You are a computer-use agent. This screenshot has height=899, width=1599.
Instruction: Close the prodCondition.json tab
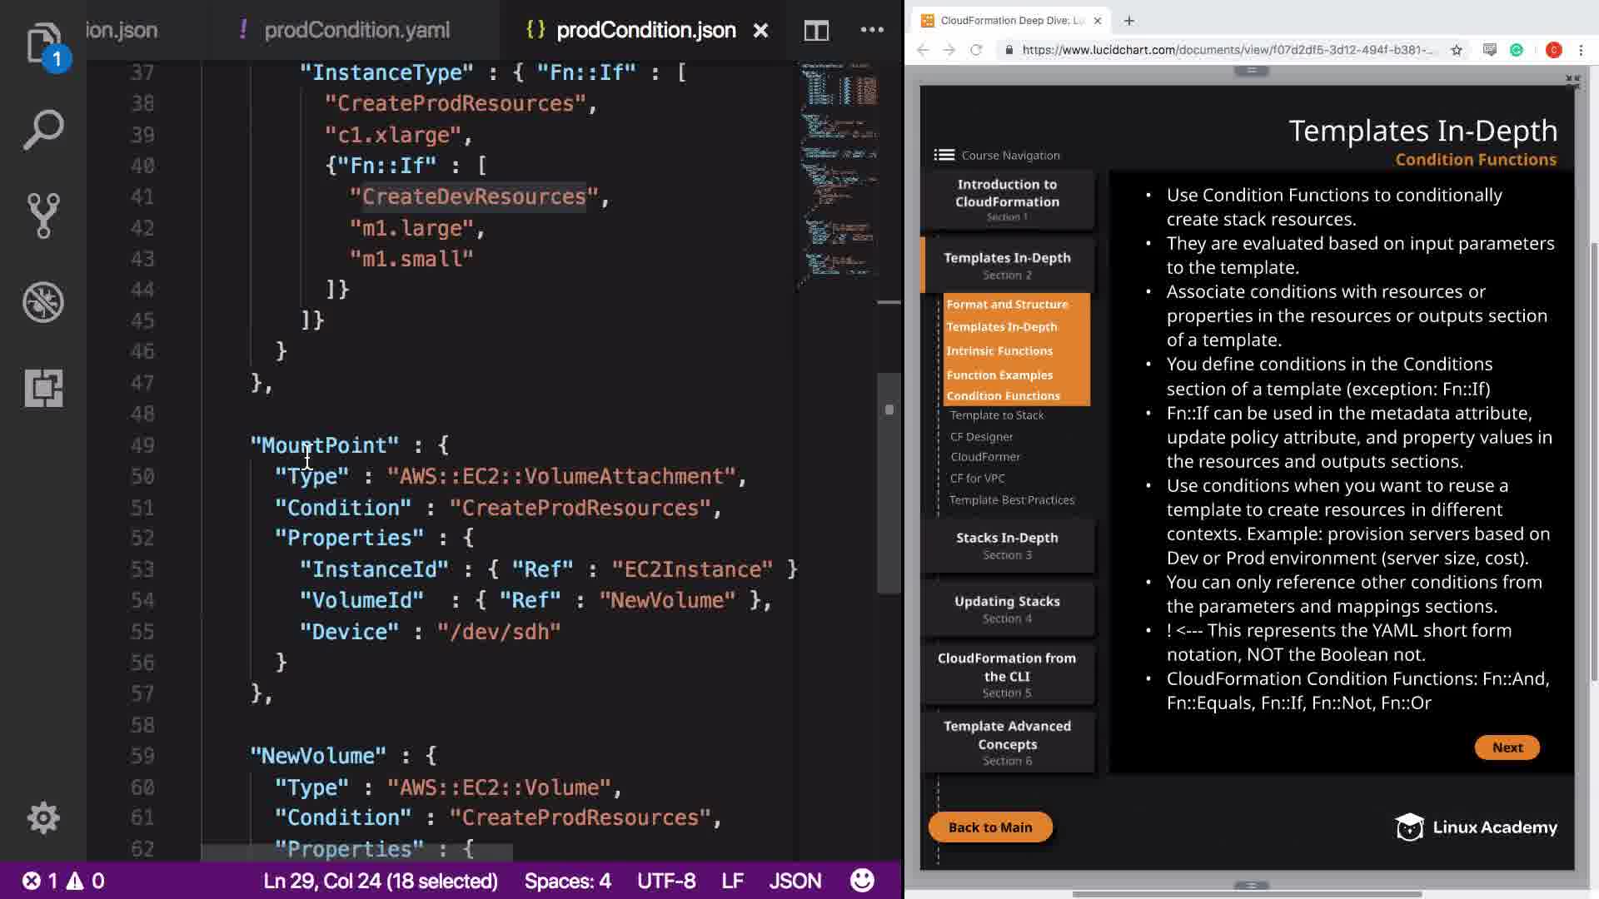click(x=760, y=31)
